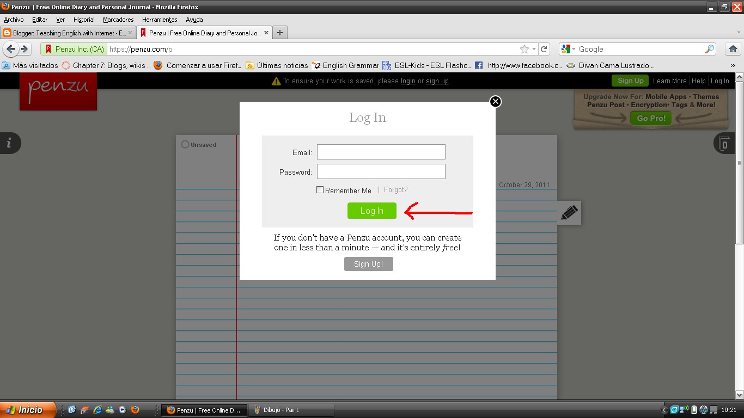Click the green Sign Up header button
The image size is (744, 418).
tap(630, 81)
